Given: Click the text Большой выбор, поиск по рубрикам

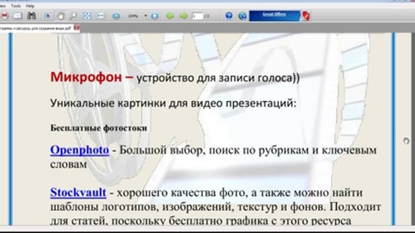Looking at the screenshot, I should coord(215,151).
